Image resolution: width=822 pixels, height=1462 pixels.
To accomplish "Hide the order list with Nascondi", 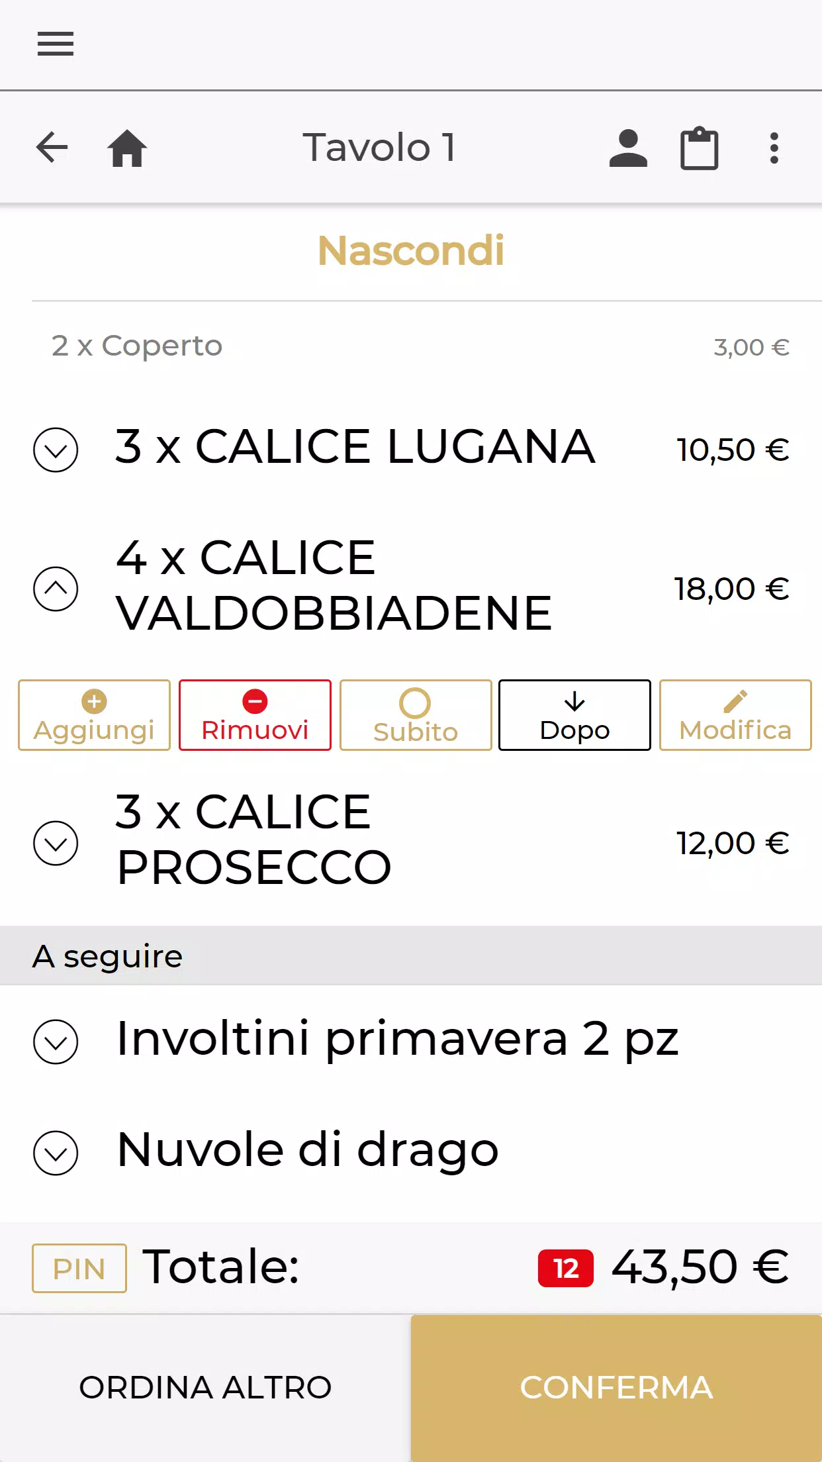I will (x=411, y=250).
